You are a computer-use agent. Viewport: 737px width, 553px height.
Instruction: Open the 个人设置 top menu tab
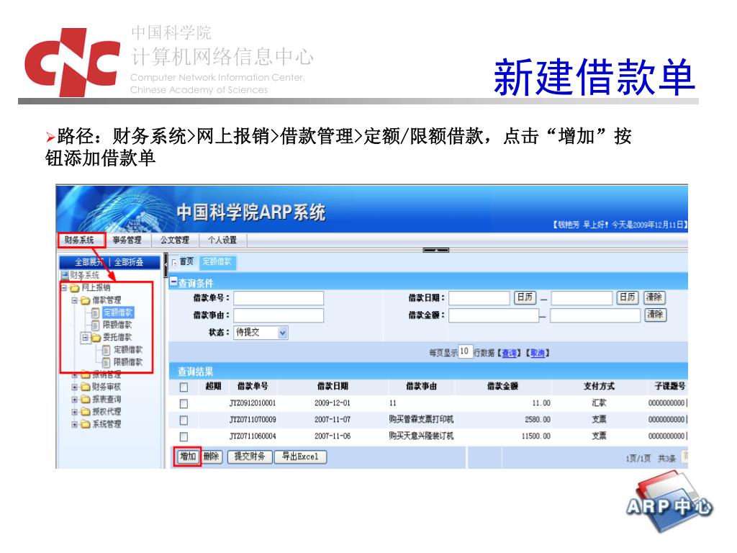click(223, 240)
